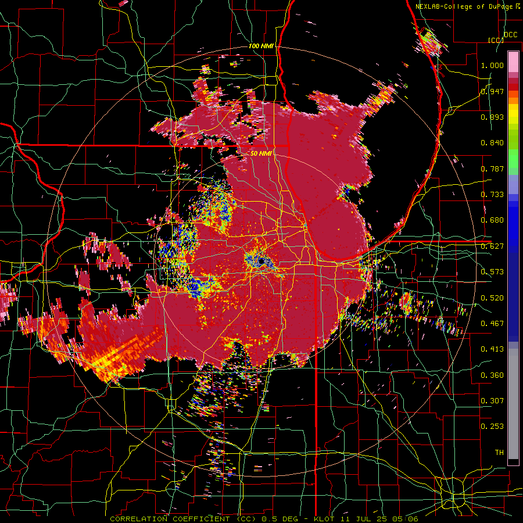
Task: Select the 0.627 legend value
Action: [492, 246]
